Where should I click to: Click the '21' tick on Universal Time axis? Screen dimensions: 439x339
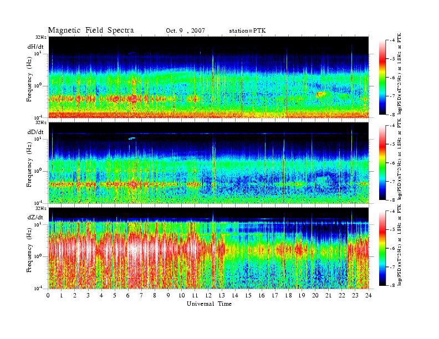328,295
